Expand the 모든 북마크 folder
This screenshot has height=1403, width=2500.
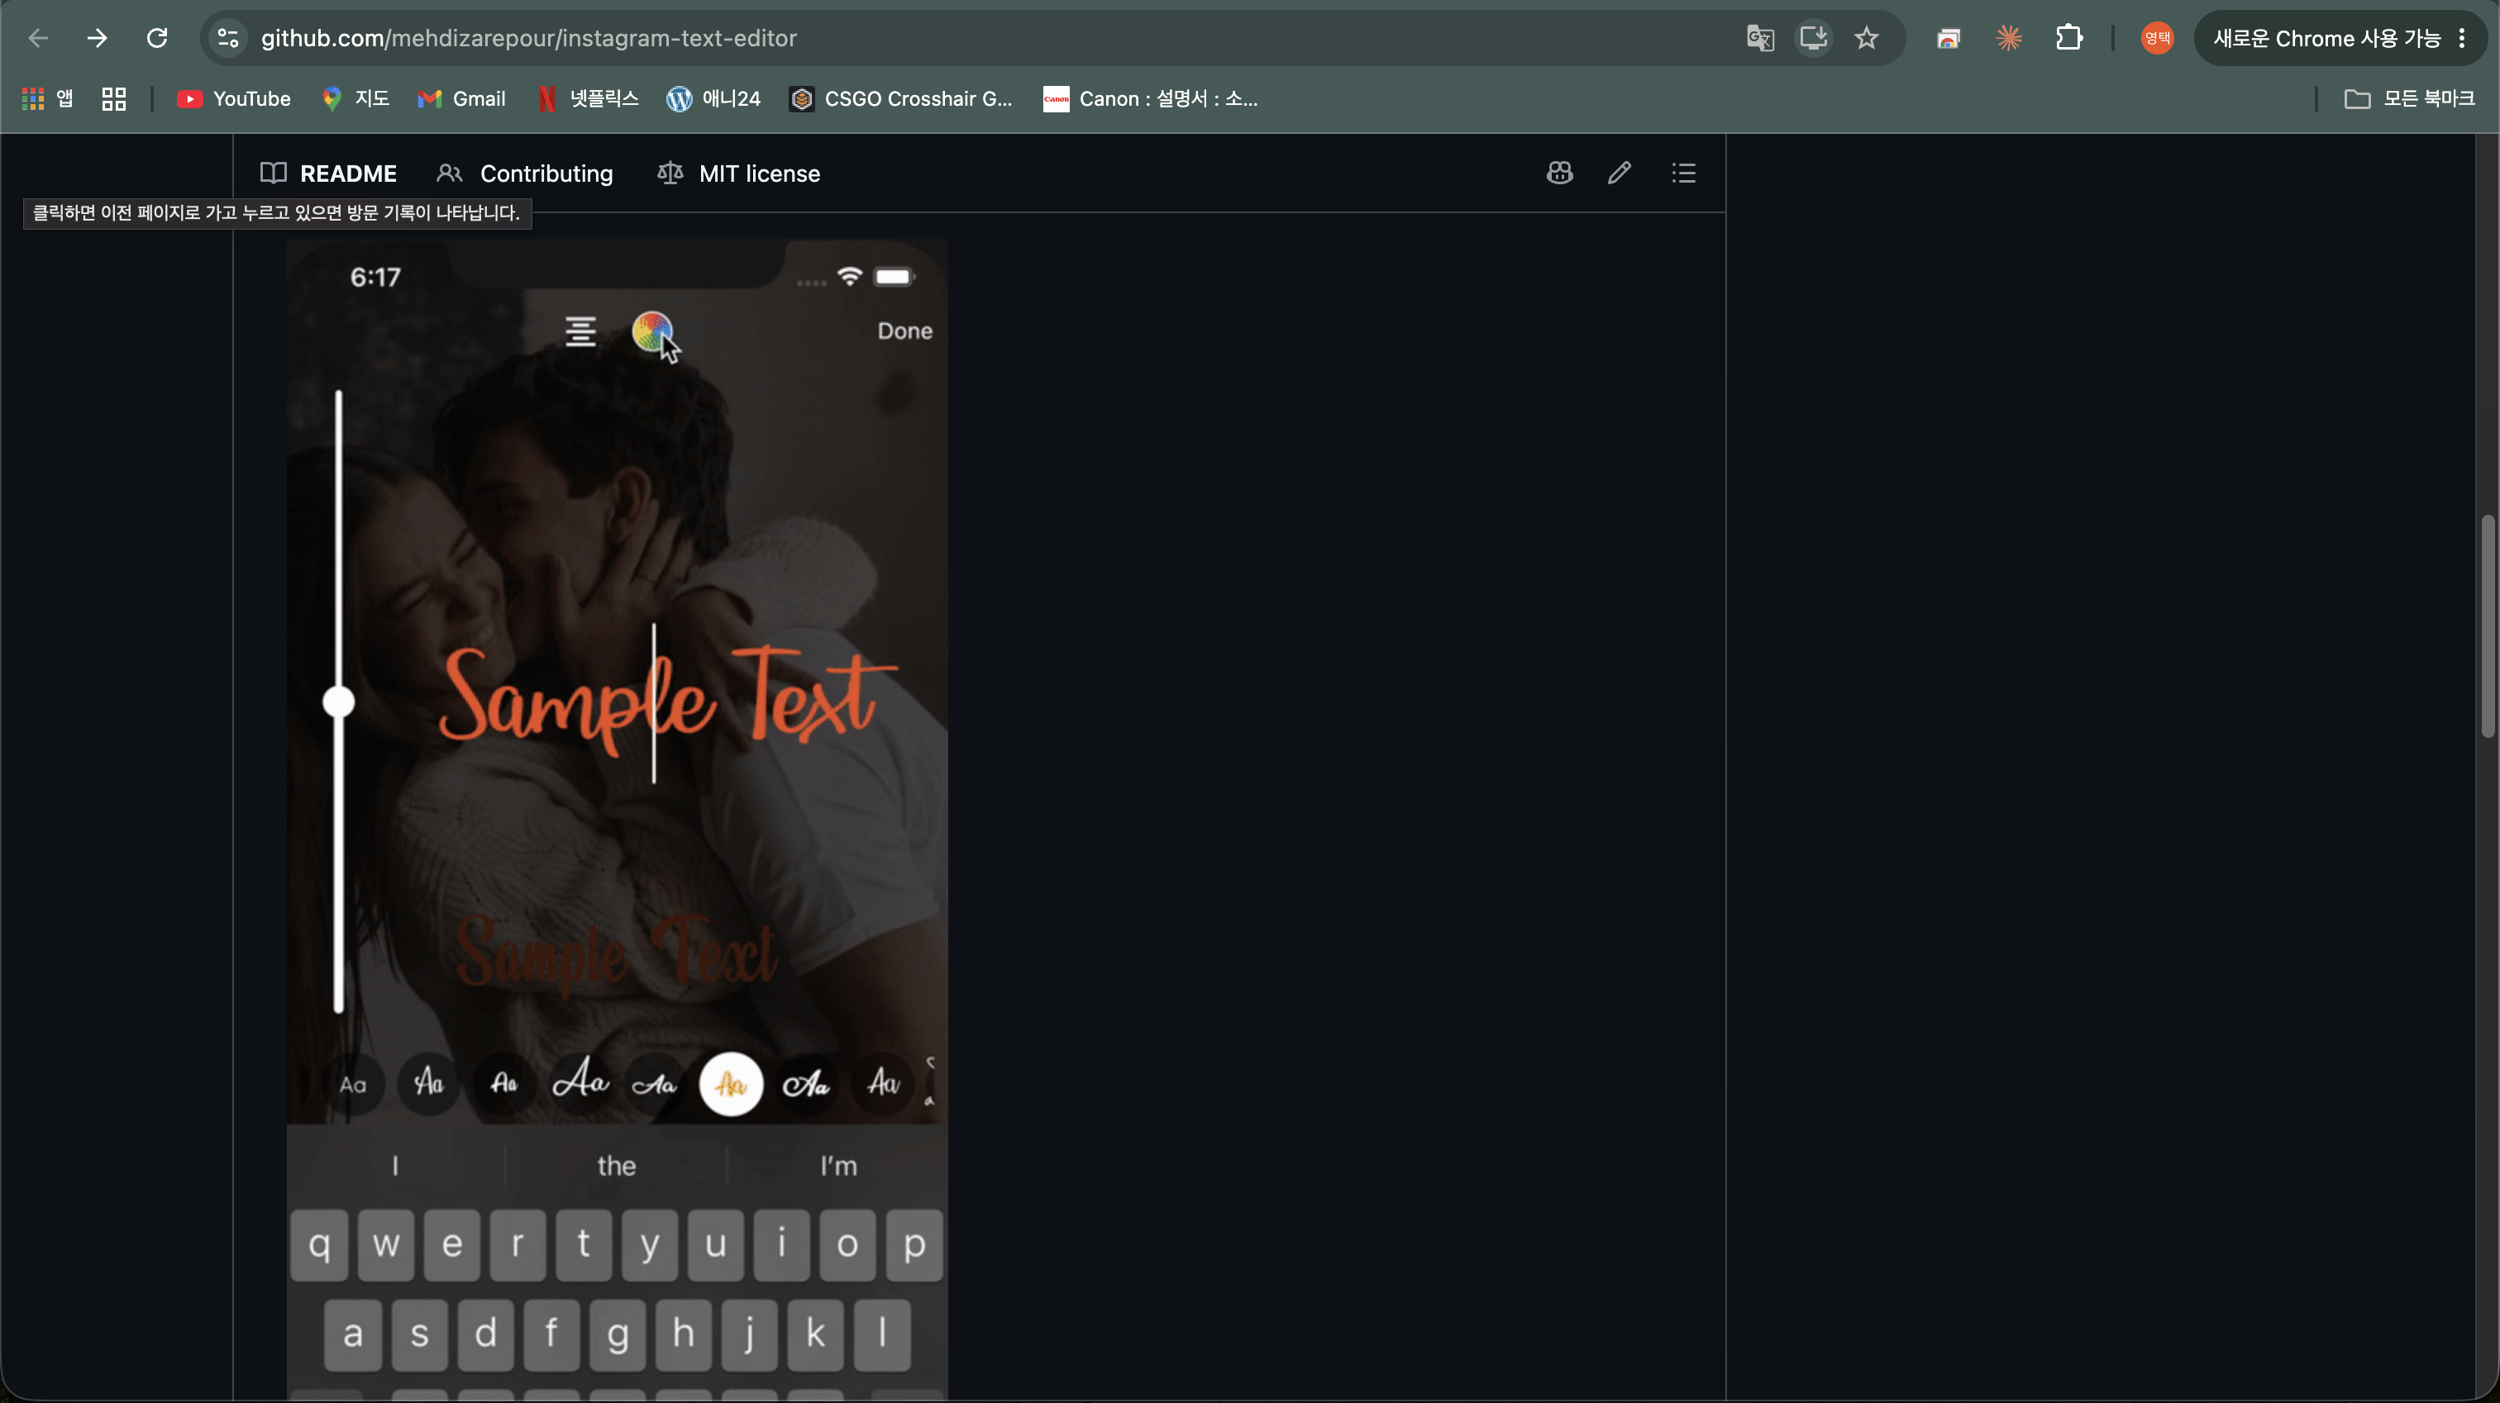click(x=2409, y=98)
